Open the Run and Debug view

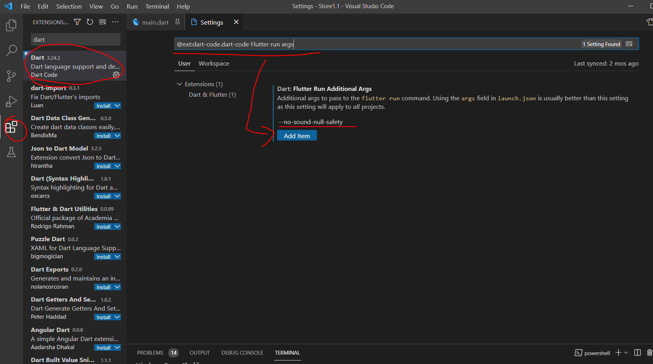click(11, 101)
